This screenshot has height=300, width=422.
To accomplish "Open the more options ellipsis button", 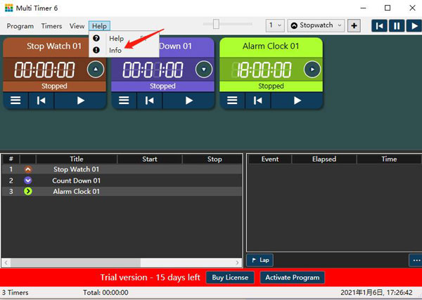I will pos(416,260).
